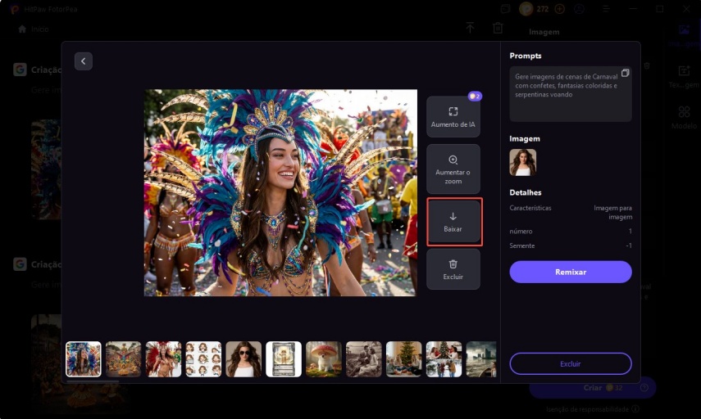Select the carnival parade street thumbnail

[x=123, y=359]
